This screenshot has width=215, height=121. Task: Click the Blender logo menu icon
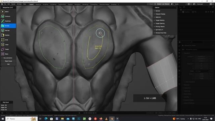pyautogui.click(x=2, y=4)
